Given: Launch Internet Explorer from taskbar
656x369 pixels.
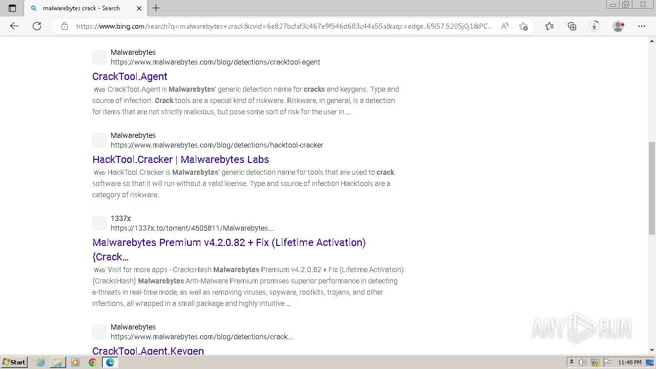Looking at the screenshot, I should click(x=41, y=362).
